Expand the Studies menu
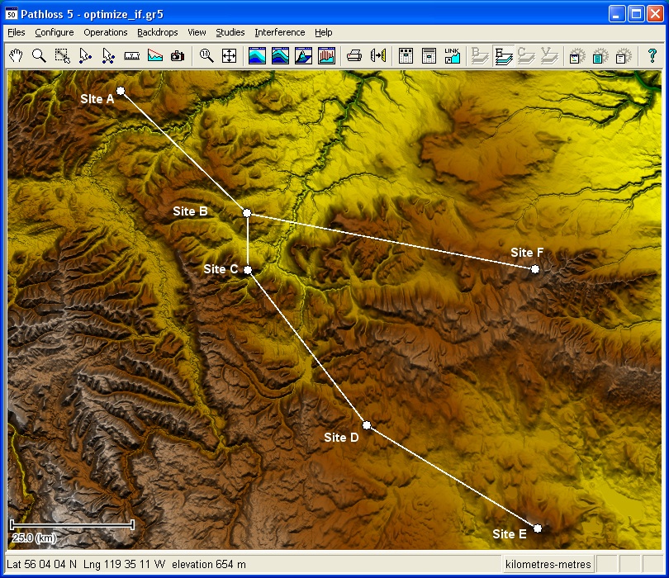The height and width of the screenshot is (578, 669). click(x=230, y=32)
